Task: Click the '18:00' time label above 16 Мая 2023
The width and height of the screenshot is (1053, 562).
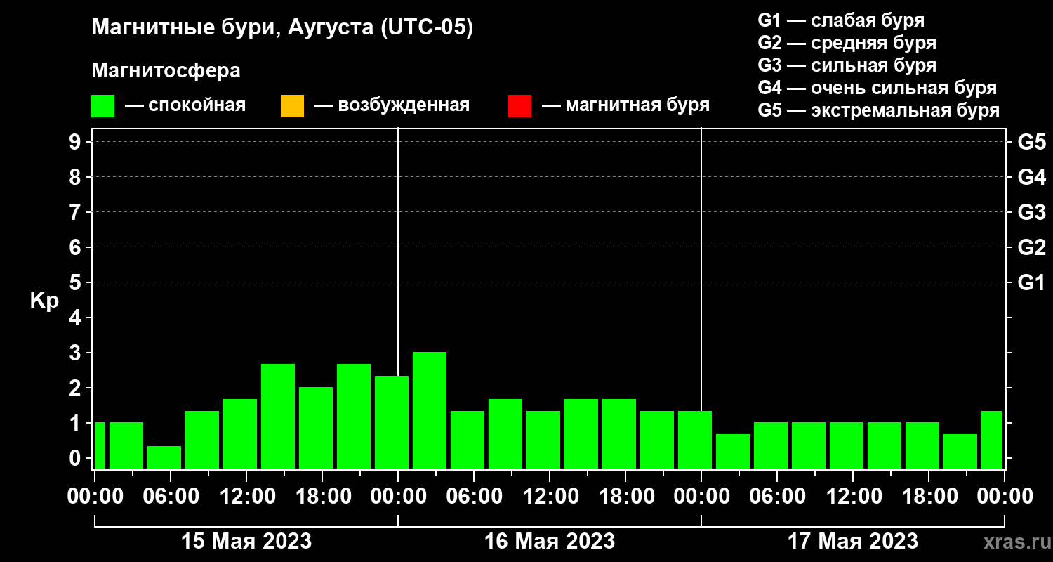Action: (625, 496)
